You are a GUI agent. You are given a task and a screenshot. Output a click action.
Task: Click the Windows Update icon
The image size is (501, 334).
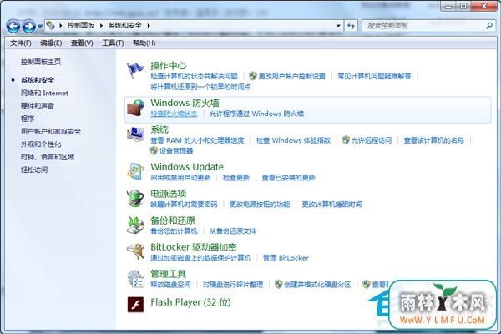pos(135,172)
